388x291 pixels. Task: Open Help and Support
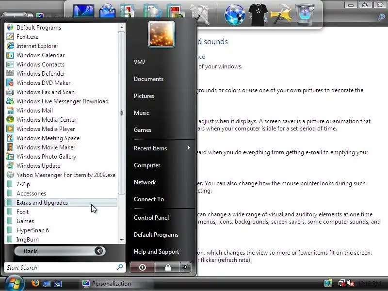(x=156, y=252)
